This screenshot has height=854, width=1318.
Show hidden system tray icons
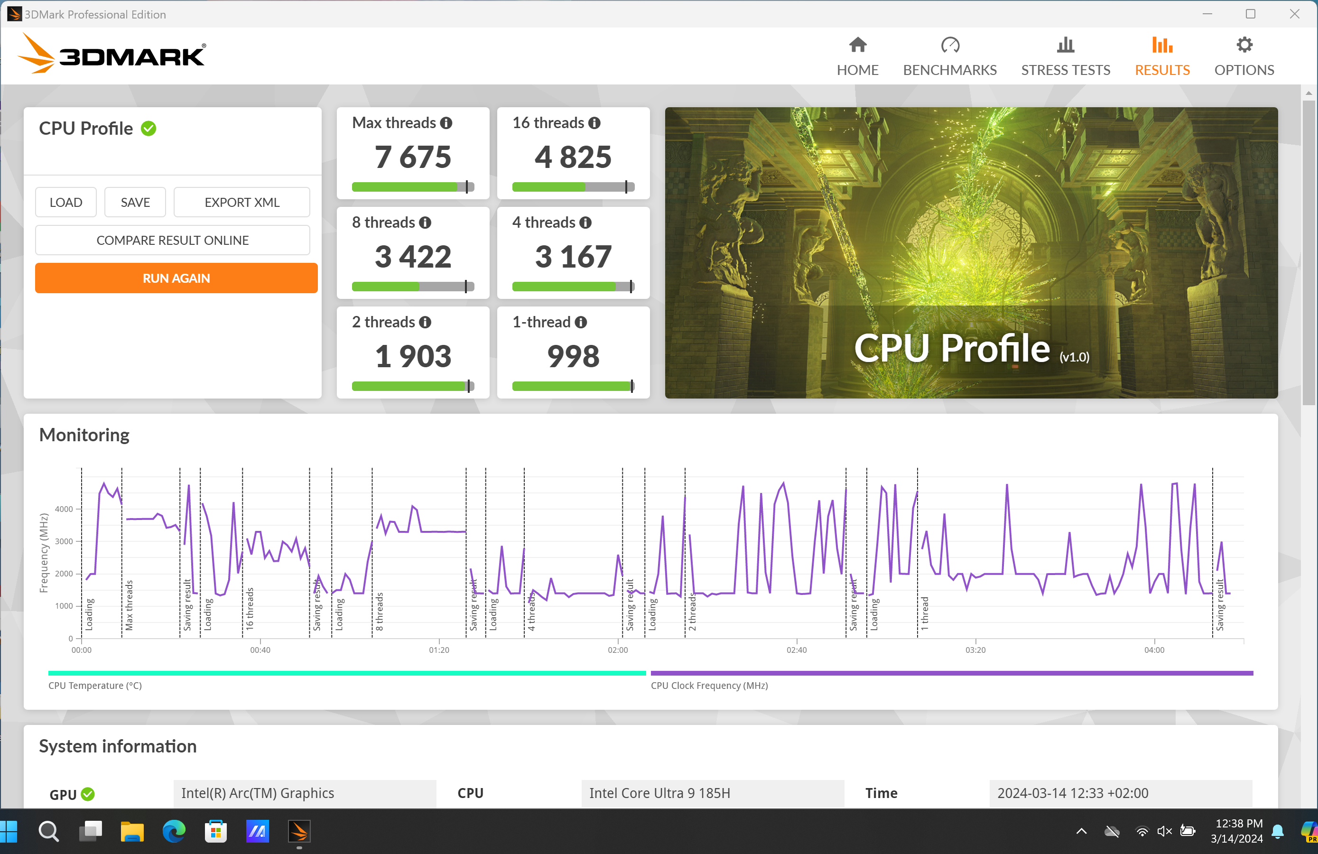click(x=1081, y=831)
